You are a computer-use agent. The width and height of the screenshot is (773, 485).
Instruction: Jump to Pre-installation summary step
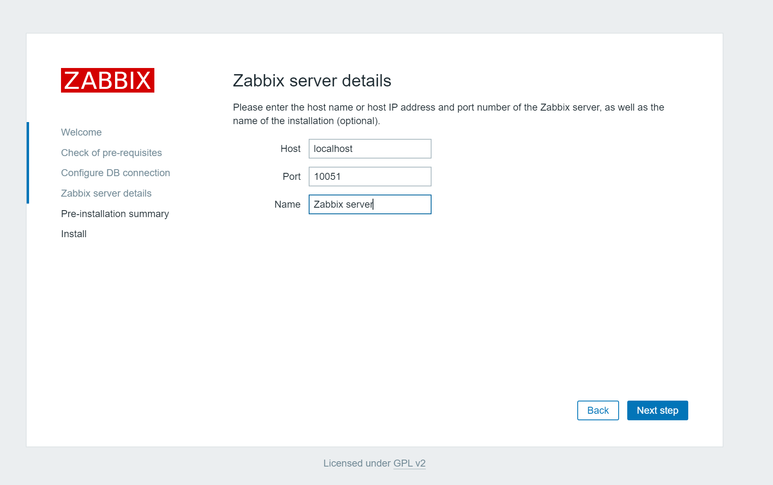tap(115, 214)
